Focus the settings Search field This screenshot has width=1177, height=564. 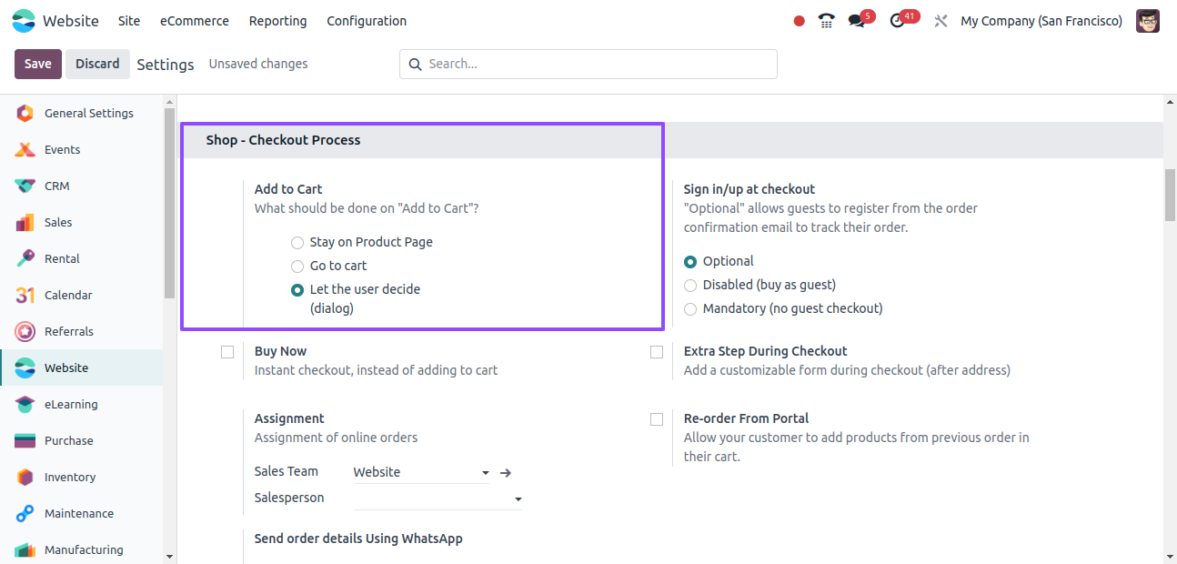coord(588,64)
